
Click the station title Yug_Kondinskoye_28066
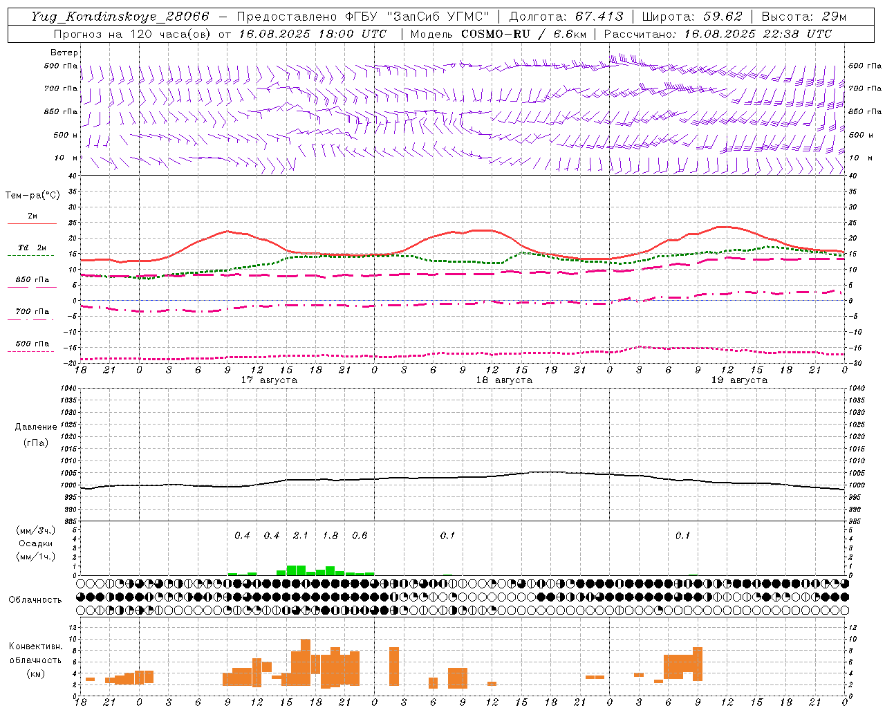pos(120,17)
